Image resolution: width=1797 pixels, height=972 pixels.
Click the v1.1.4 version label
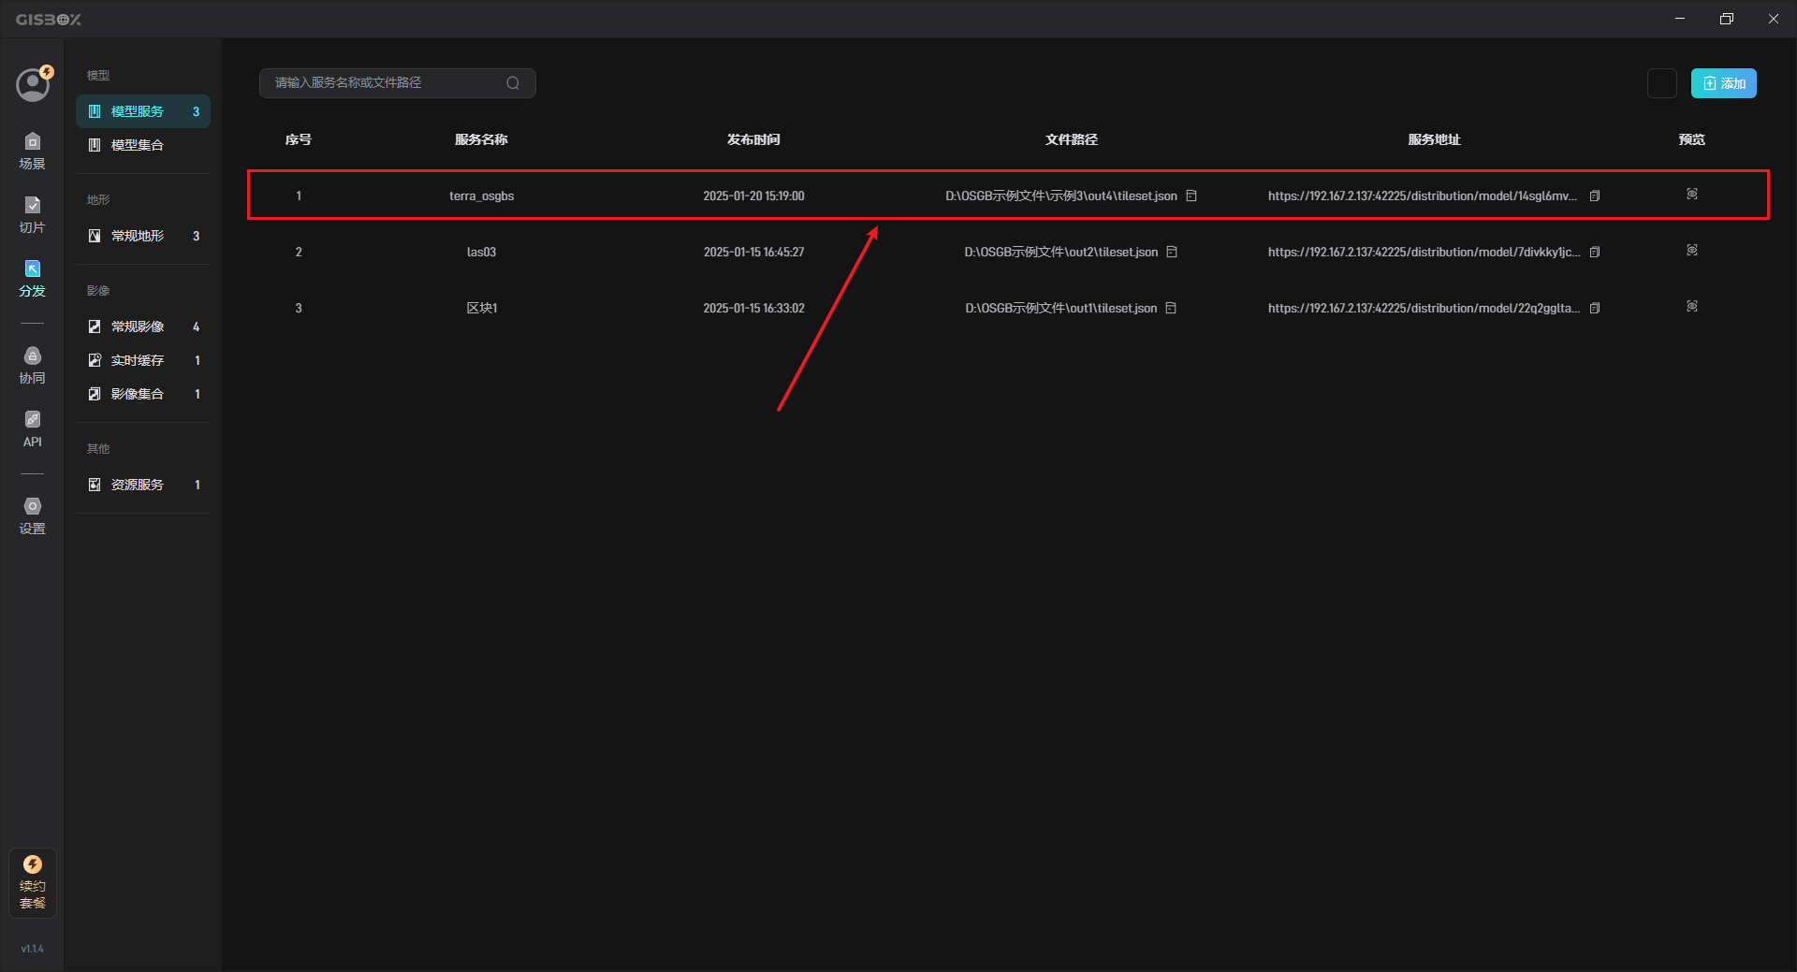pyautogui.click(x=33, y=949)
